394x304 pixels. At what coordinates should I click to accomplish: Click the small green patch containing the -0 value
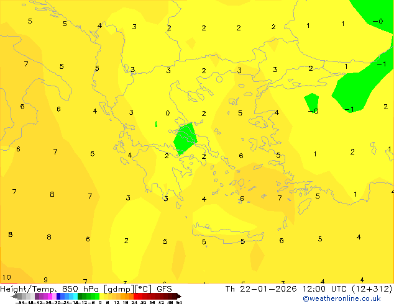(x=311, y=103)
